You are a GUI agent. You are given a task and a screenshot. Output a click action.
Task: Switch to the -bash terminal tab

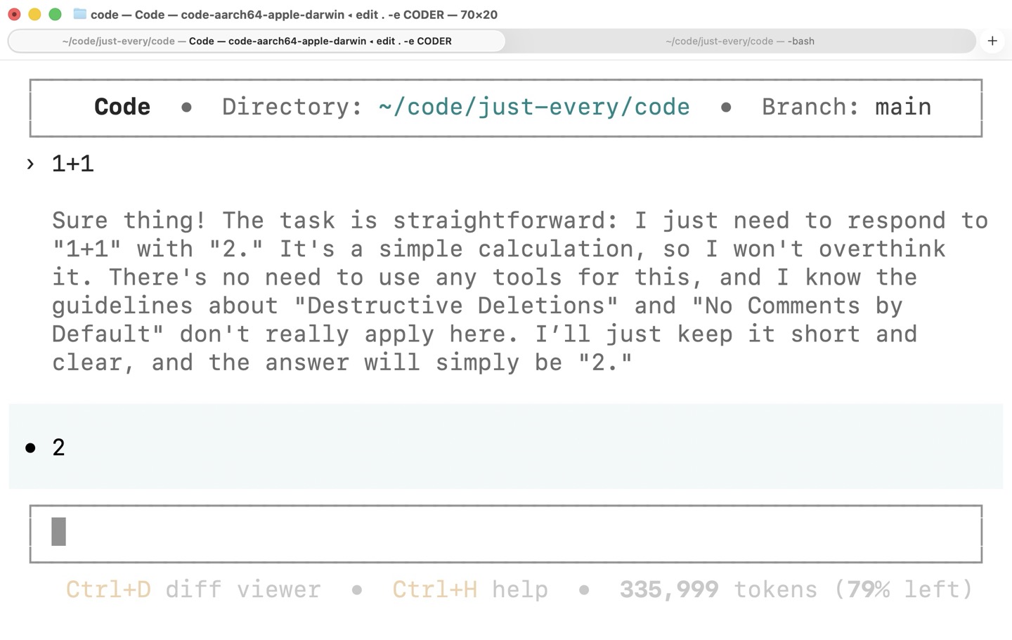[739, 41]
